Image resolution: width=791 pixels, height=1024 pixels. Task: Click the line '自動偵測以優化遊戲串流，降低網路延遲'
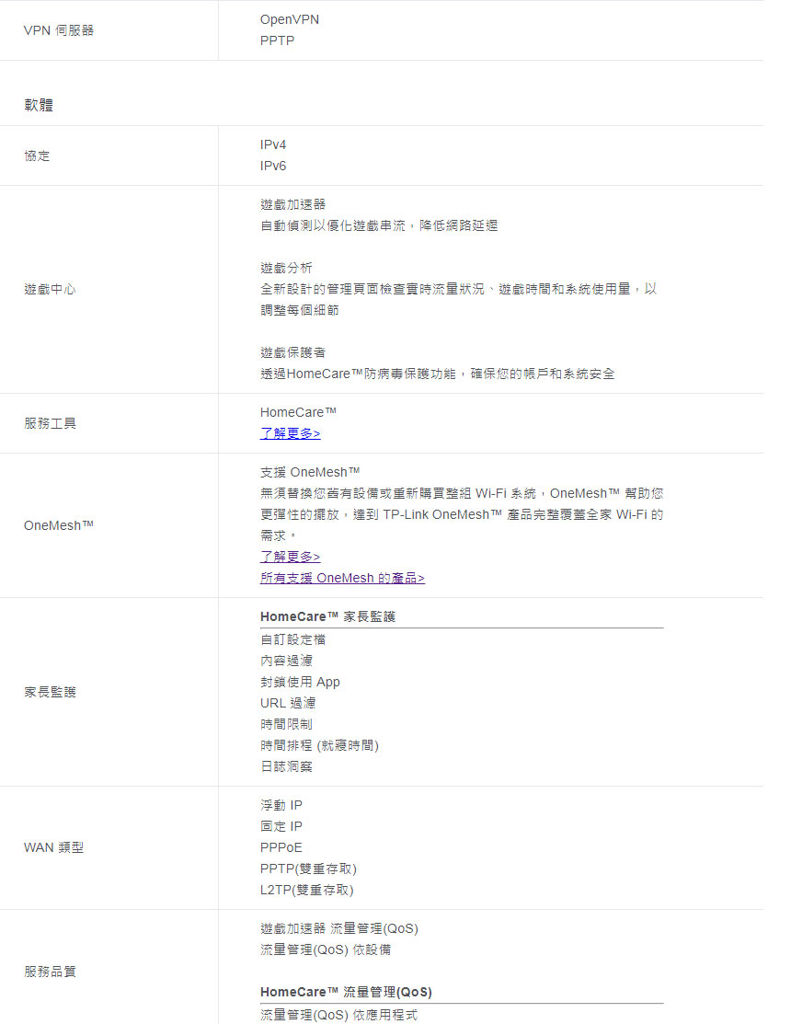click(379, 225)
